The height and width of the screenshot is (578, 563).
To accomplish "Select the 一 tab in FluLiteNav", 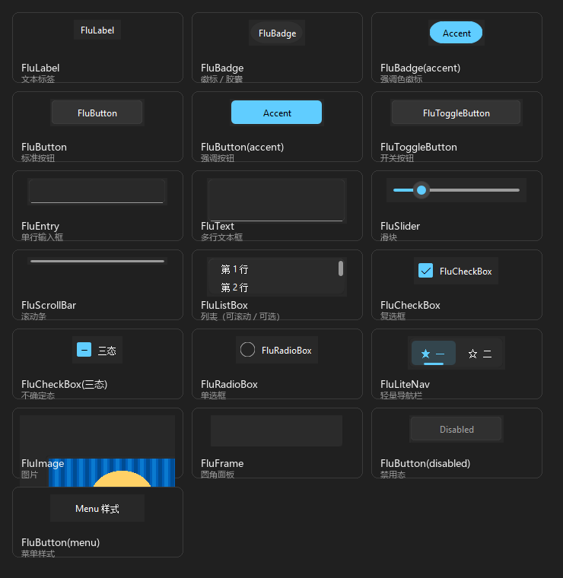I will 434,354.
